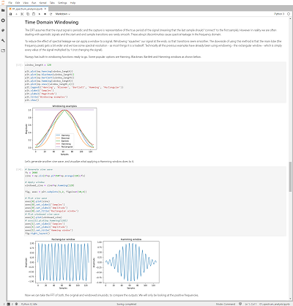
Task: Open the command palette sidebar
Action: point(3,30)
